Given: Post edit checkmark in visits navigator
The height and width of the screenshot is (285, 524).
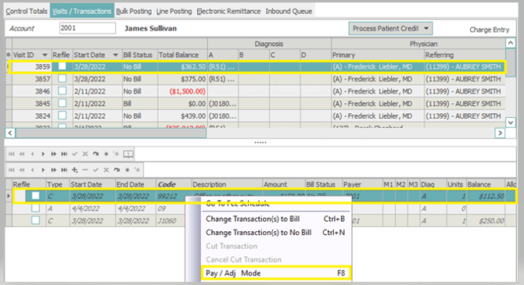Looking at the screenshot, I should pos(74,154).
